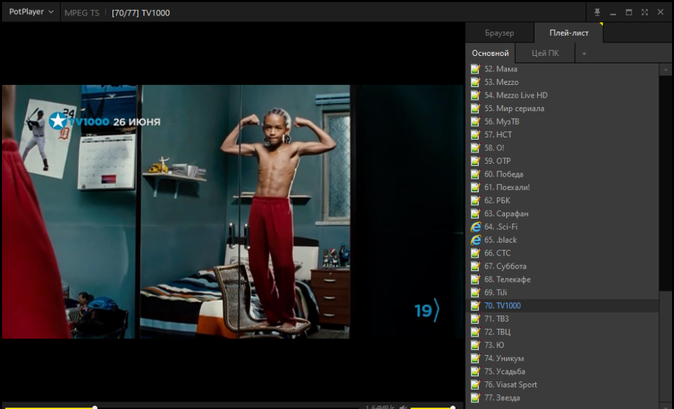Screen dimensions: 674x409
Task: Select playlist entry 63. Сарафан
Action: [x=562, y=214]
